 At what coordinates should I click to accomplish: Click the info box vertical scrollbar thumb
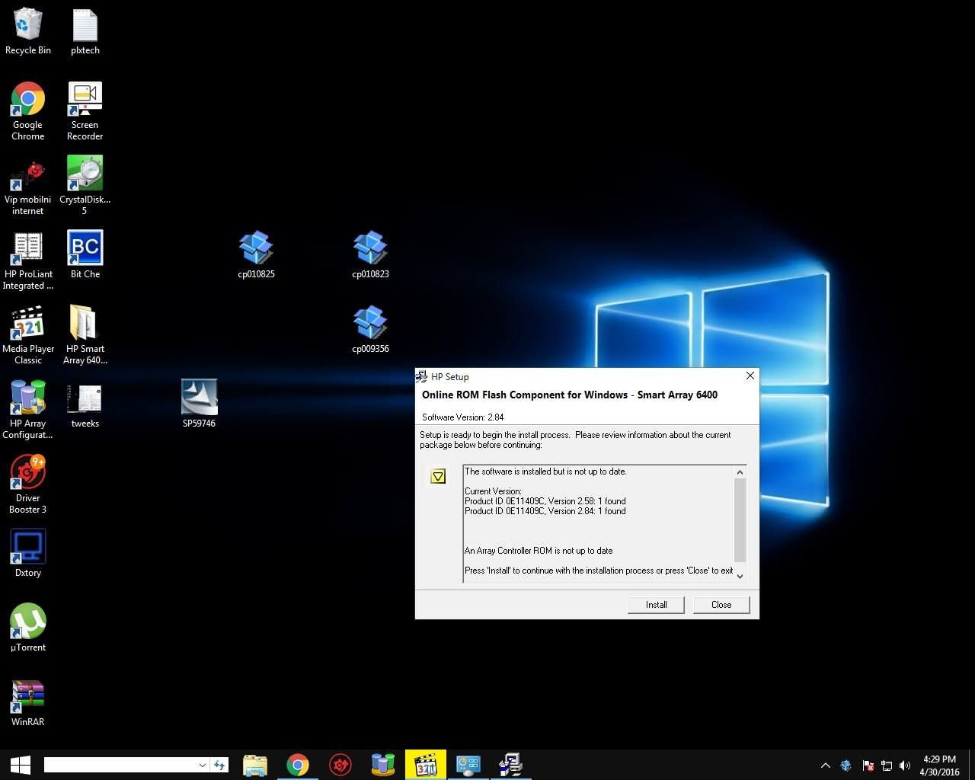click(x=740, y=520)
